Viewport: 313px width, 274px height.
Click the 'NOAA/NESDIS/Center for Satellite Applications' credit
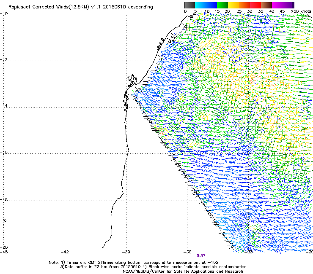tap(183, 271)
